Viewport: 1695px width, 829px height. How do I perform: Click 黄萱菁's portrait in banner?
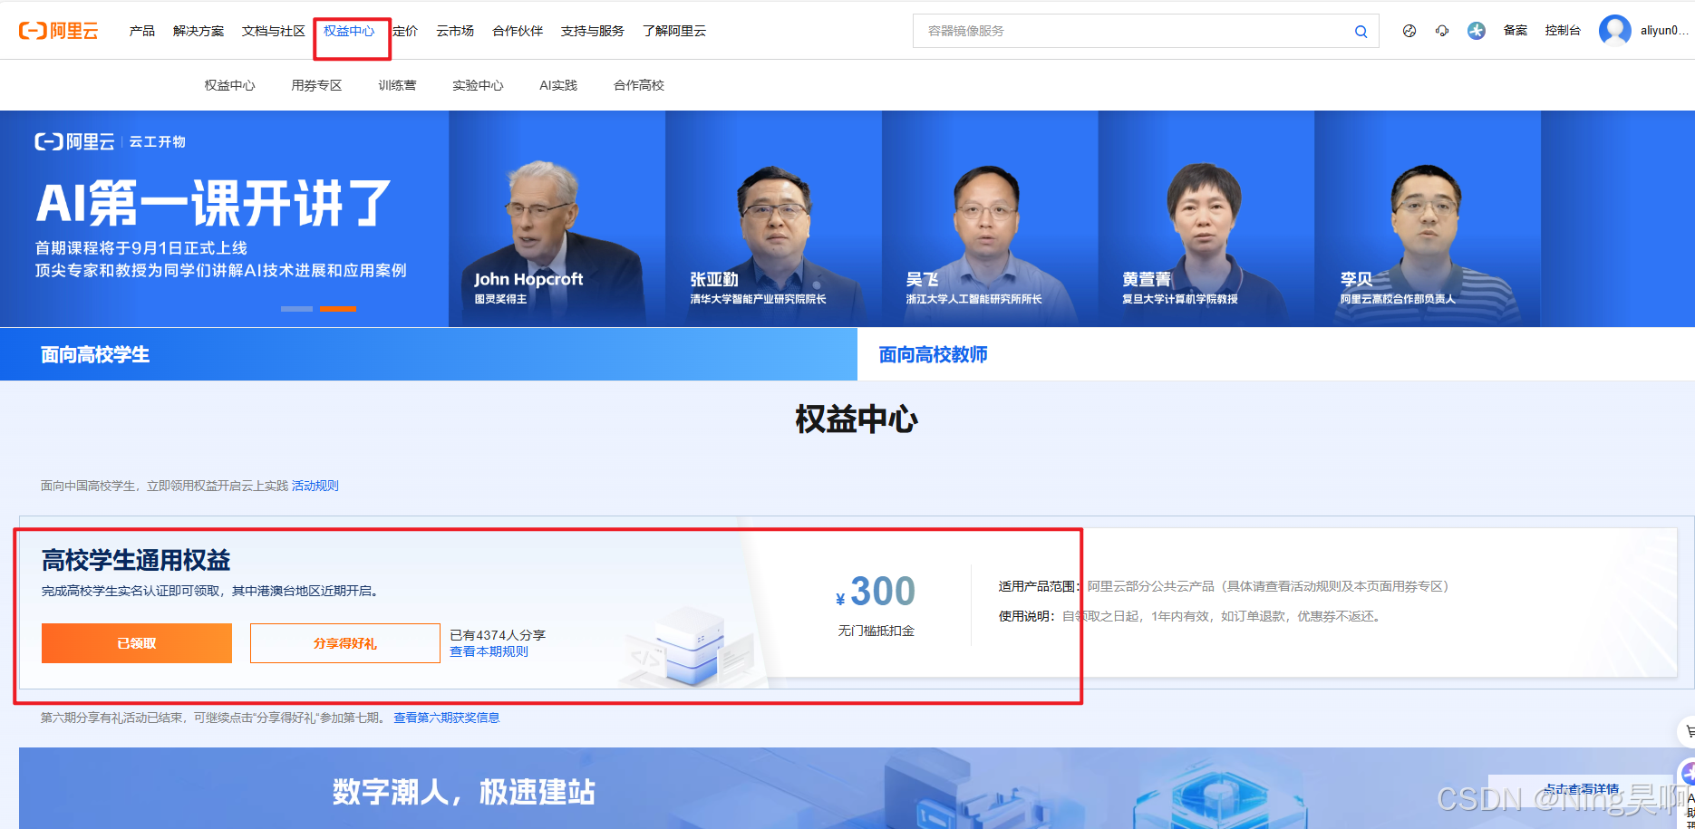click(1206, 219)
